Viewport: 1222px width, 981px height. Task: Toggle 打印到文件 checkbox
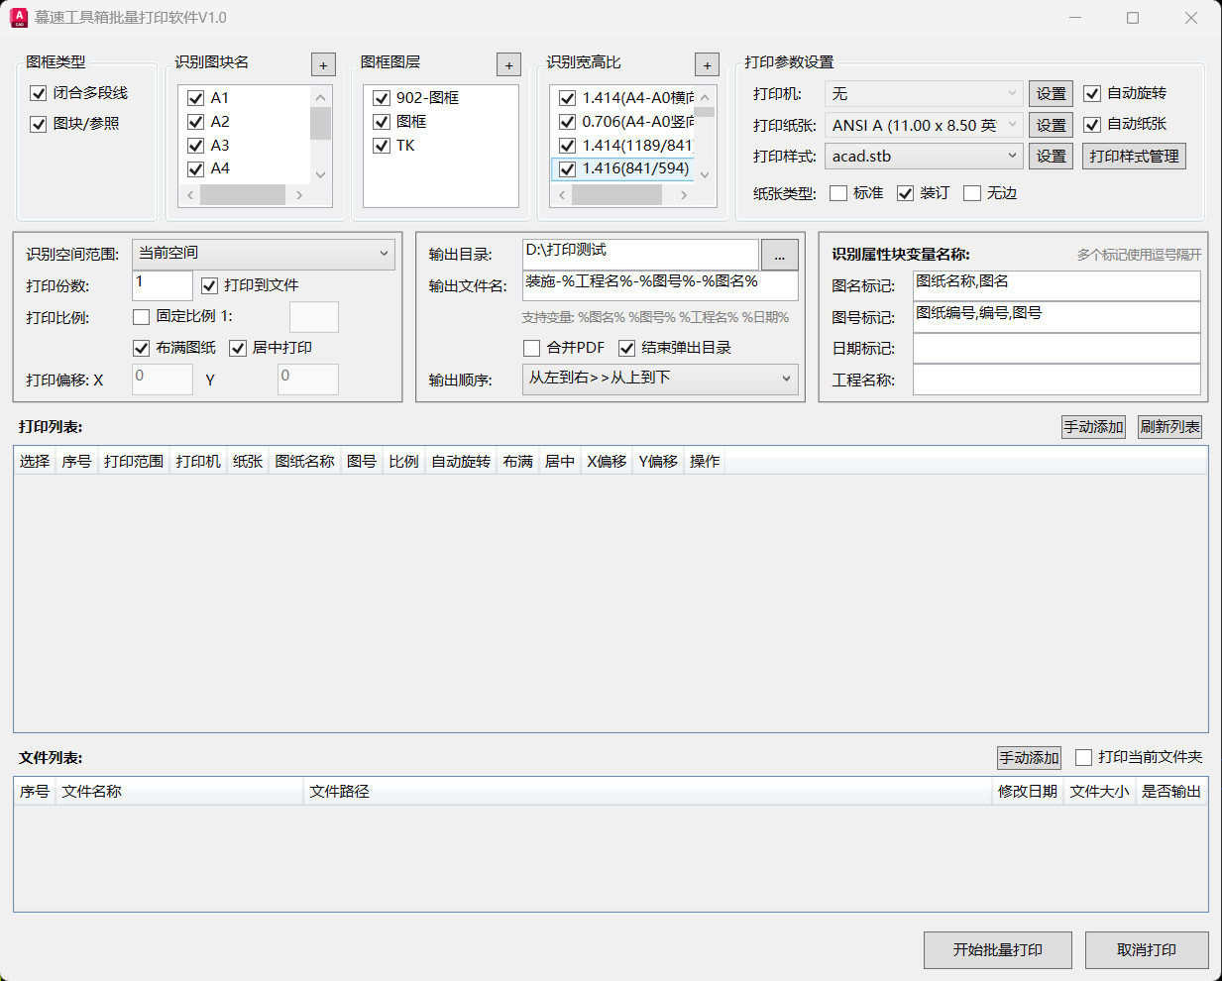coord(209,285)
